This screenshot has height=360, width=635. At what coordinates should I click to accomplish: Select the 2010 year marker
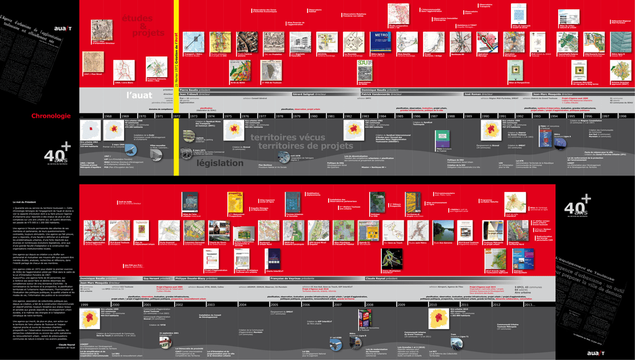tap(433, 305)
